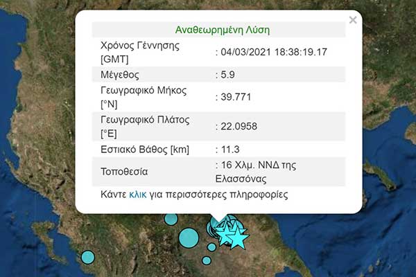This screenshot has width=416, height=277.
Task: Follow the "κλικ" link for more information
Action: (x=138, y=195)
